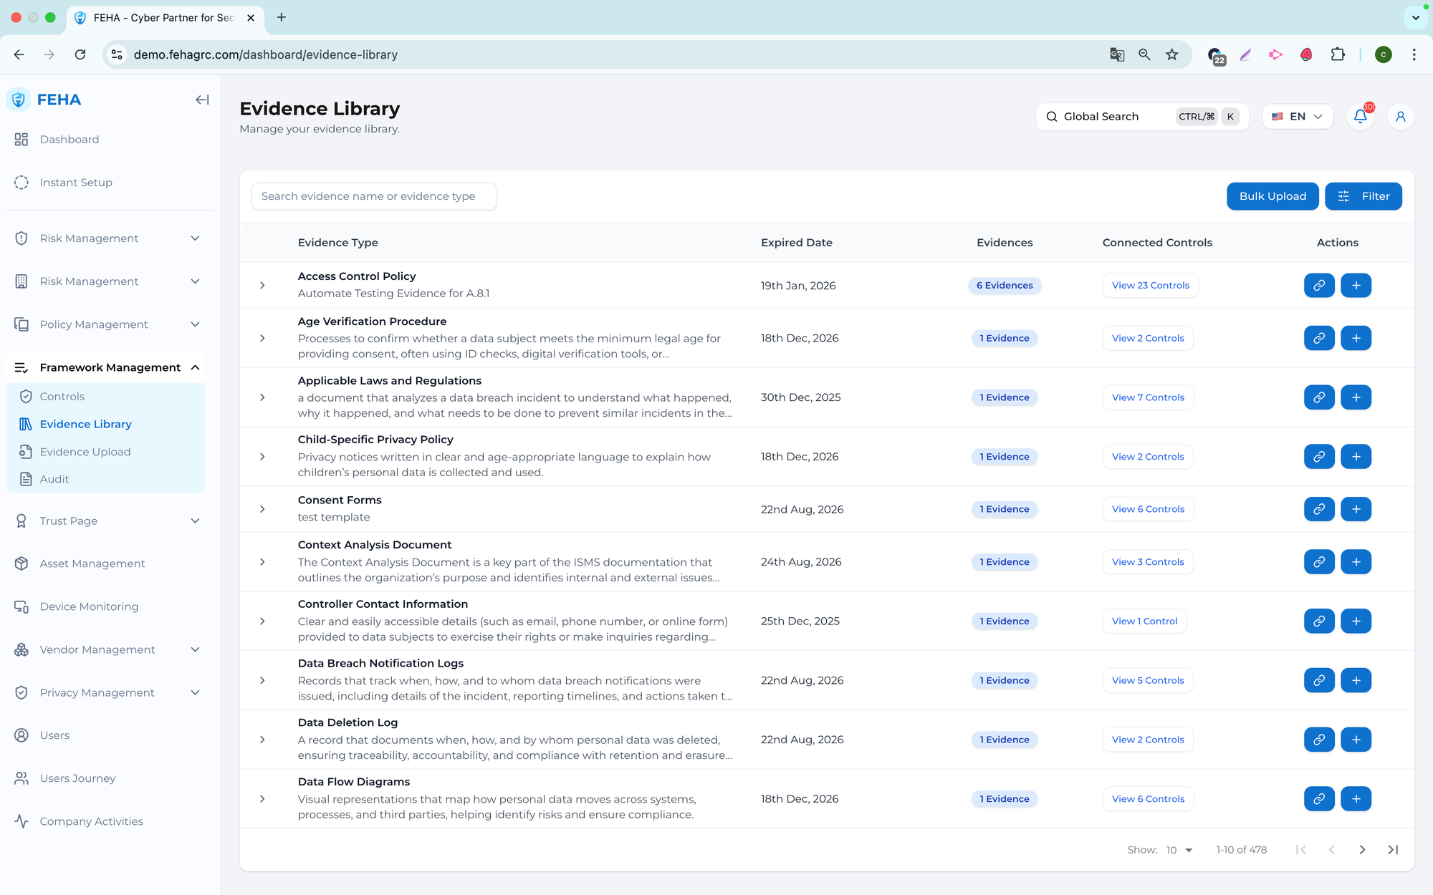
Task: Open the EN language dropdown
Action: tap(1298, 117)
